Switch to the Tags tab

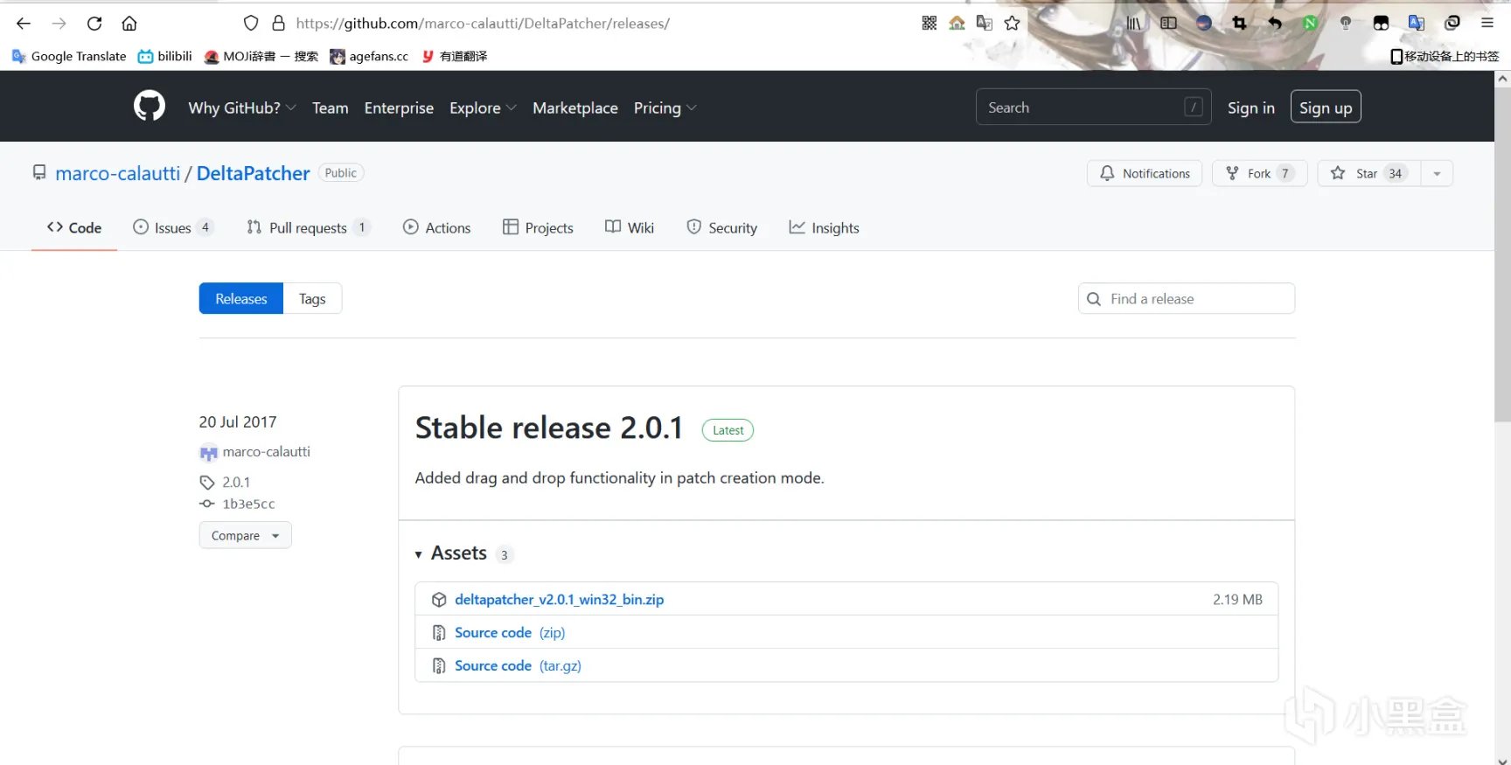point(312,299)
